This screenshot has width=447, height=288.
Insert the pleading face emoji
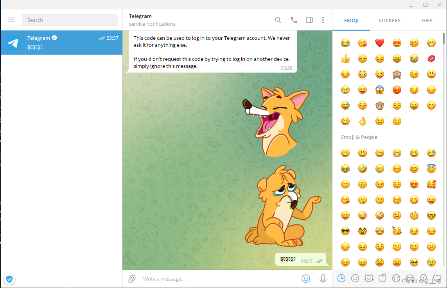pos(414,262)
